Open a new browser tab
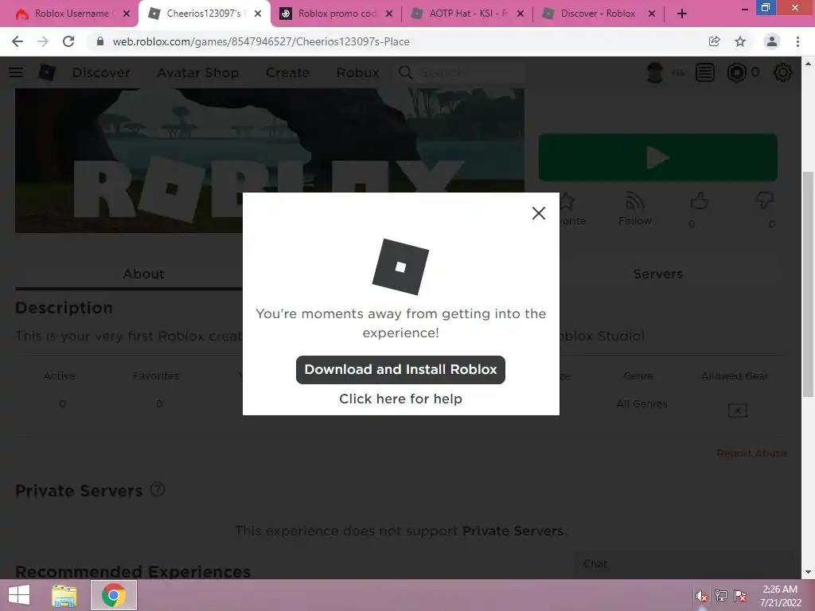Screen dimensions: 815x611 point(682,14)
